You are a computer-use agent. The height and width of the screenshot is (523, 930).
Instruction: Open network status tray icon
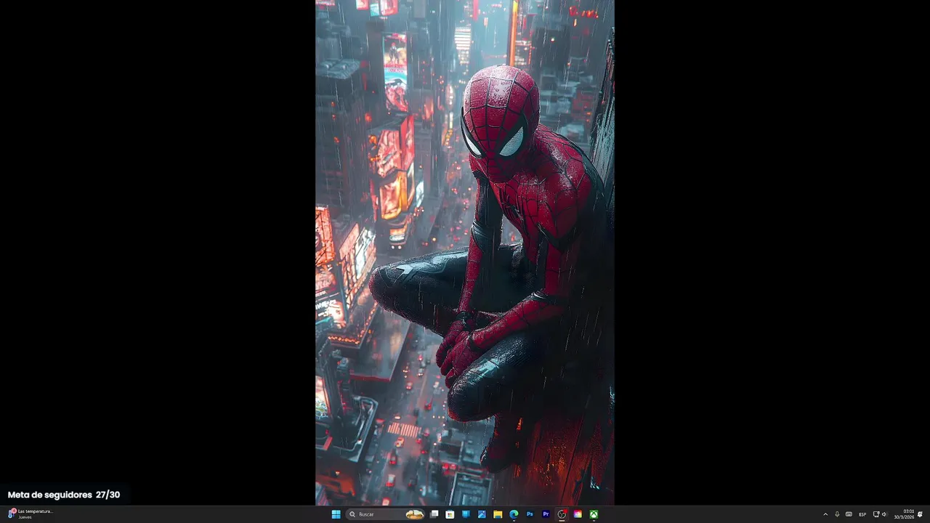(876, 514)
